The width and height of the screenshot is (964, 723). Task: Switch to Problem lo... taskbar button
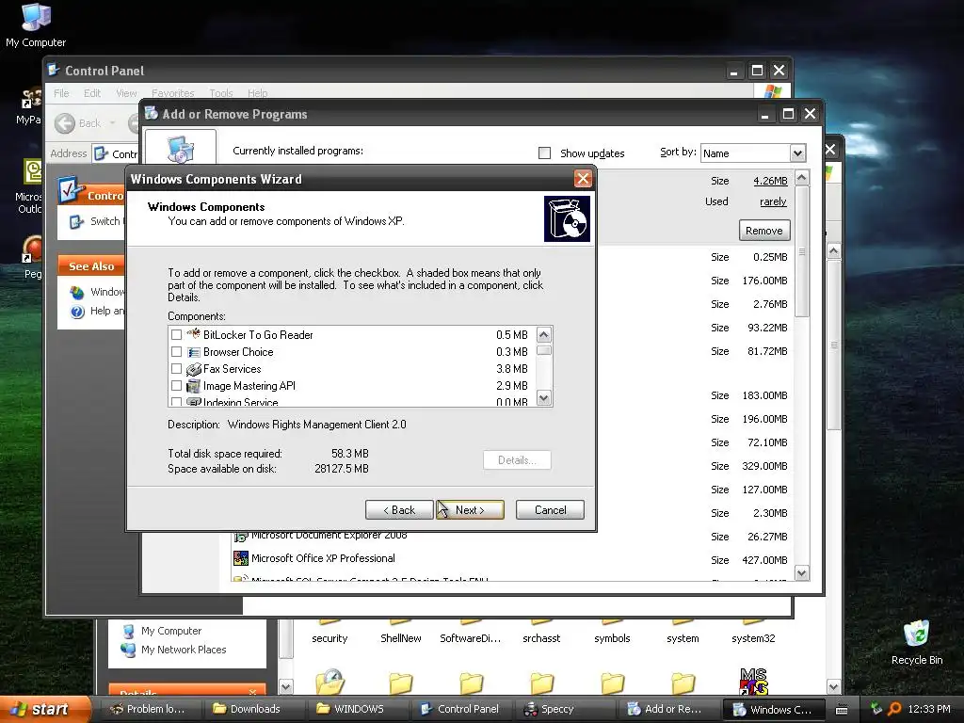coord(153,709)
